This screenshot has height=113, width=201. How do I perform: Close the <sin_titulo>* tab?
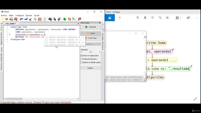19,24
